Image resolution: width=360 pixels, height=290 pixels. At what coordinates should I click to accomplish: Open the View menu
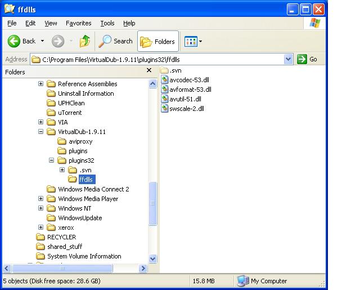point(51,23)
